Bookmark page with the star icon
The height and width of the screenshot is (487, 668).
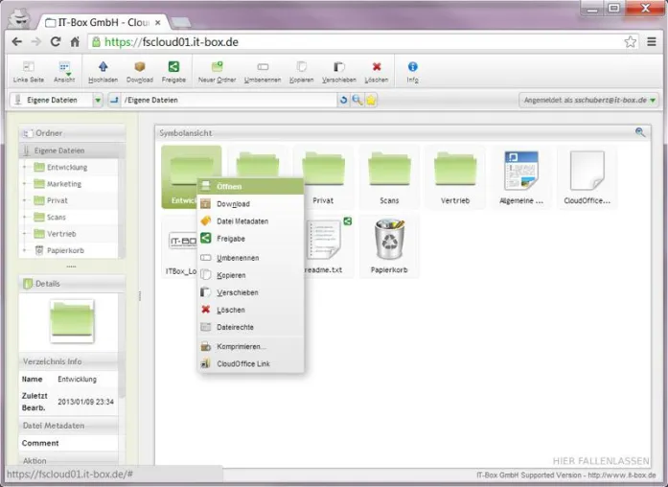[x=630, y=42]
